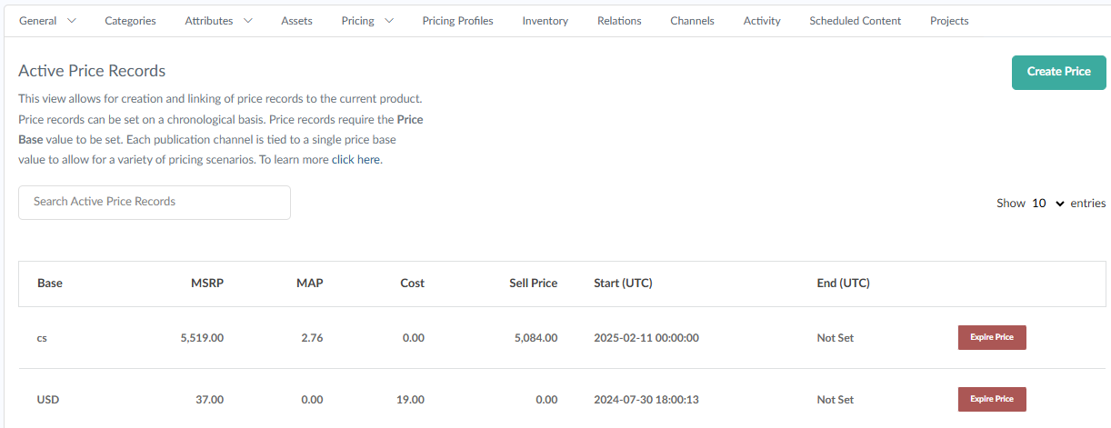
Task: View the Activity tab
Action: click(761, 21)
